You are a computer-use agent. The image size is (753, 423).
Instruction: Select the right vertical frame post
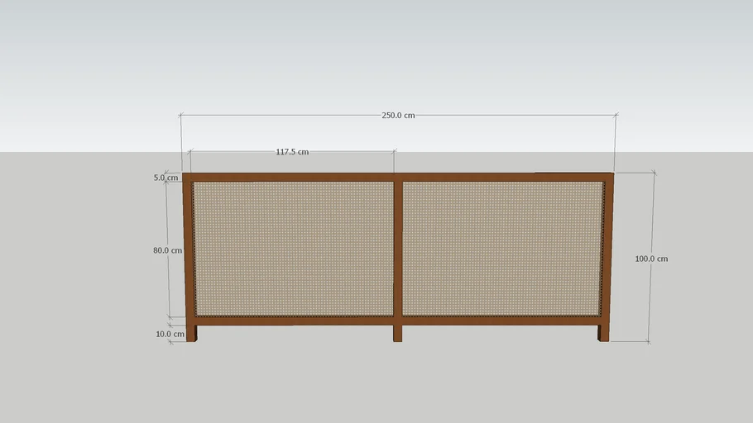(x=608, y=248)
